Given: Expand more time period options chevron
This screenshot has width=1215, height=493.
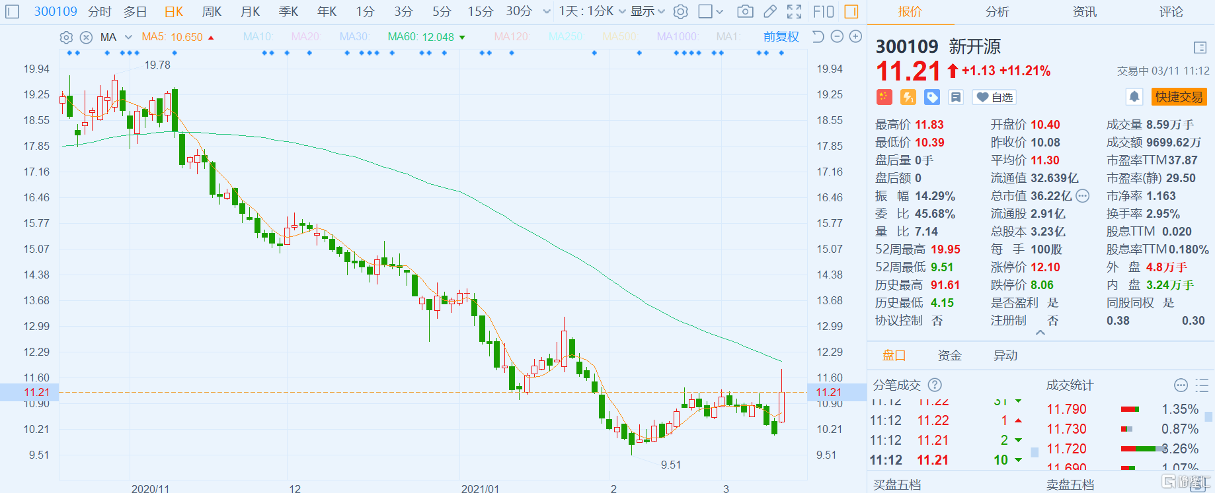Looking at the screenshot, I should point(546,11).
